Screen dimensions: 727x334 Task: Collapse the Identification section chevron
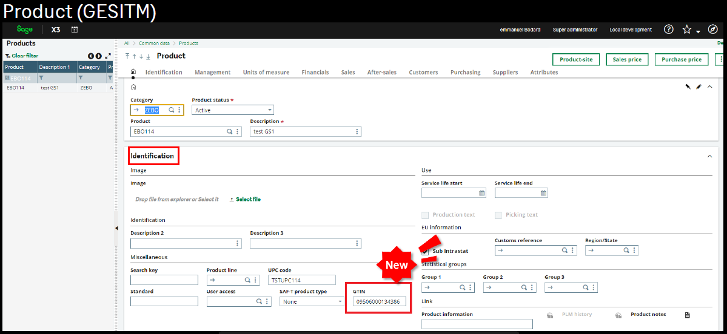pos(709,156)
